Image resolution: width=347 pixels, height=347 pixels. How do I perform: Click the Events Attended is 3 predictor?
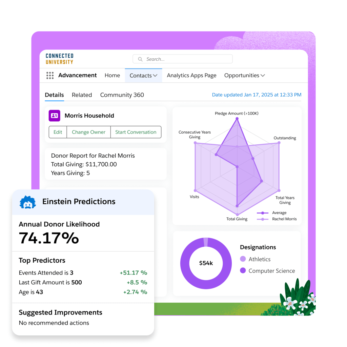(46, 273)
